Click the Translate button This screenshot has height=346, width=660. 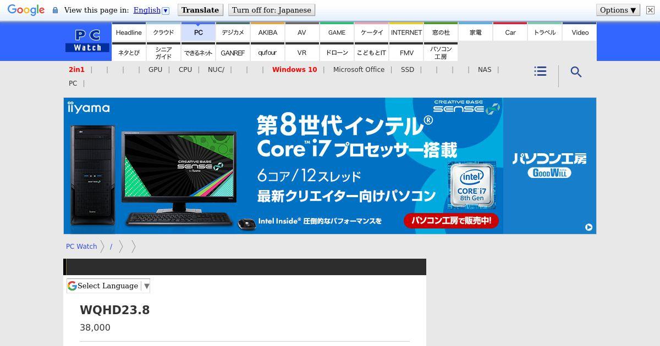pos(200,10)
